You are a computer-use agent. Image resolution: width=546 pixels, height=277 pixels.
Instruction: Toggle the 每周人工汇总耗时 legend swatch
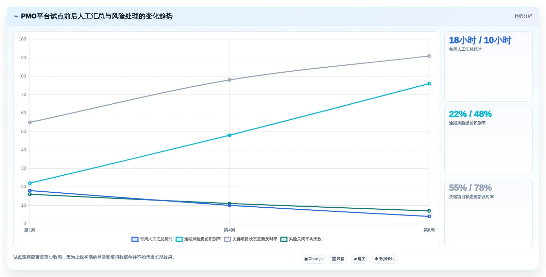(135, 239)
